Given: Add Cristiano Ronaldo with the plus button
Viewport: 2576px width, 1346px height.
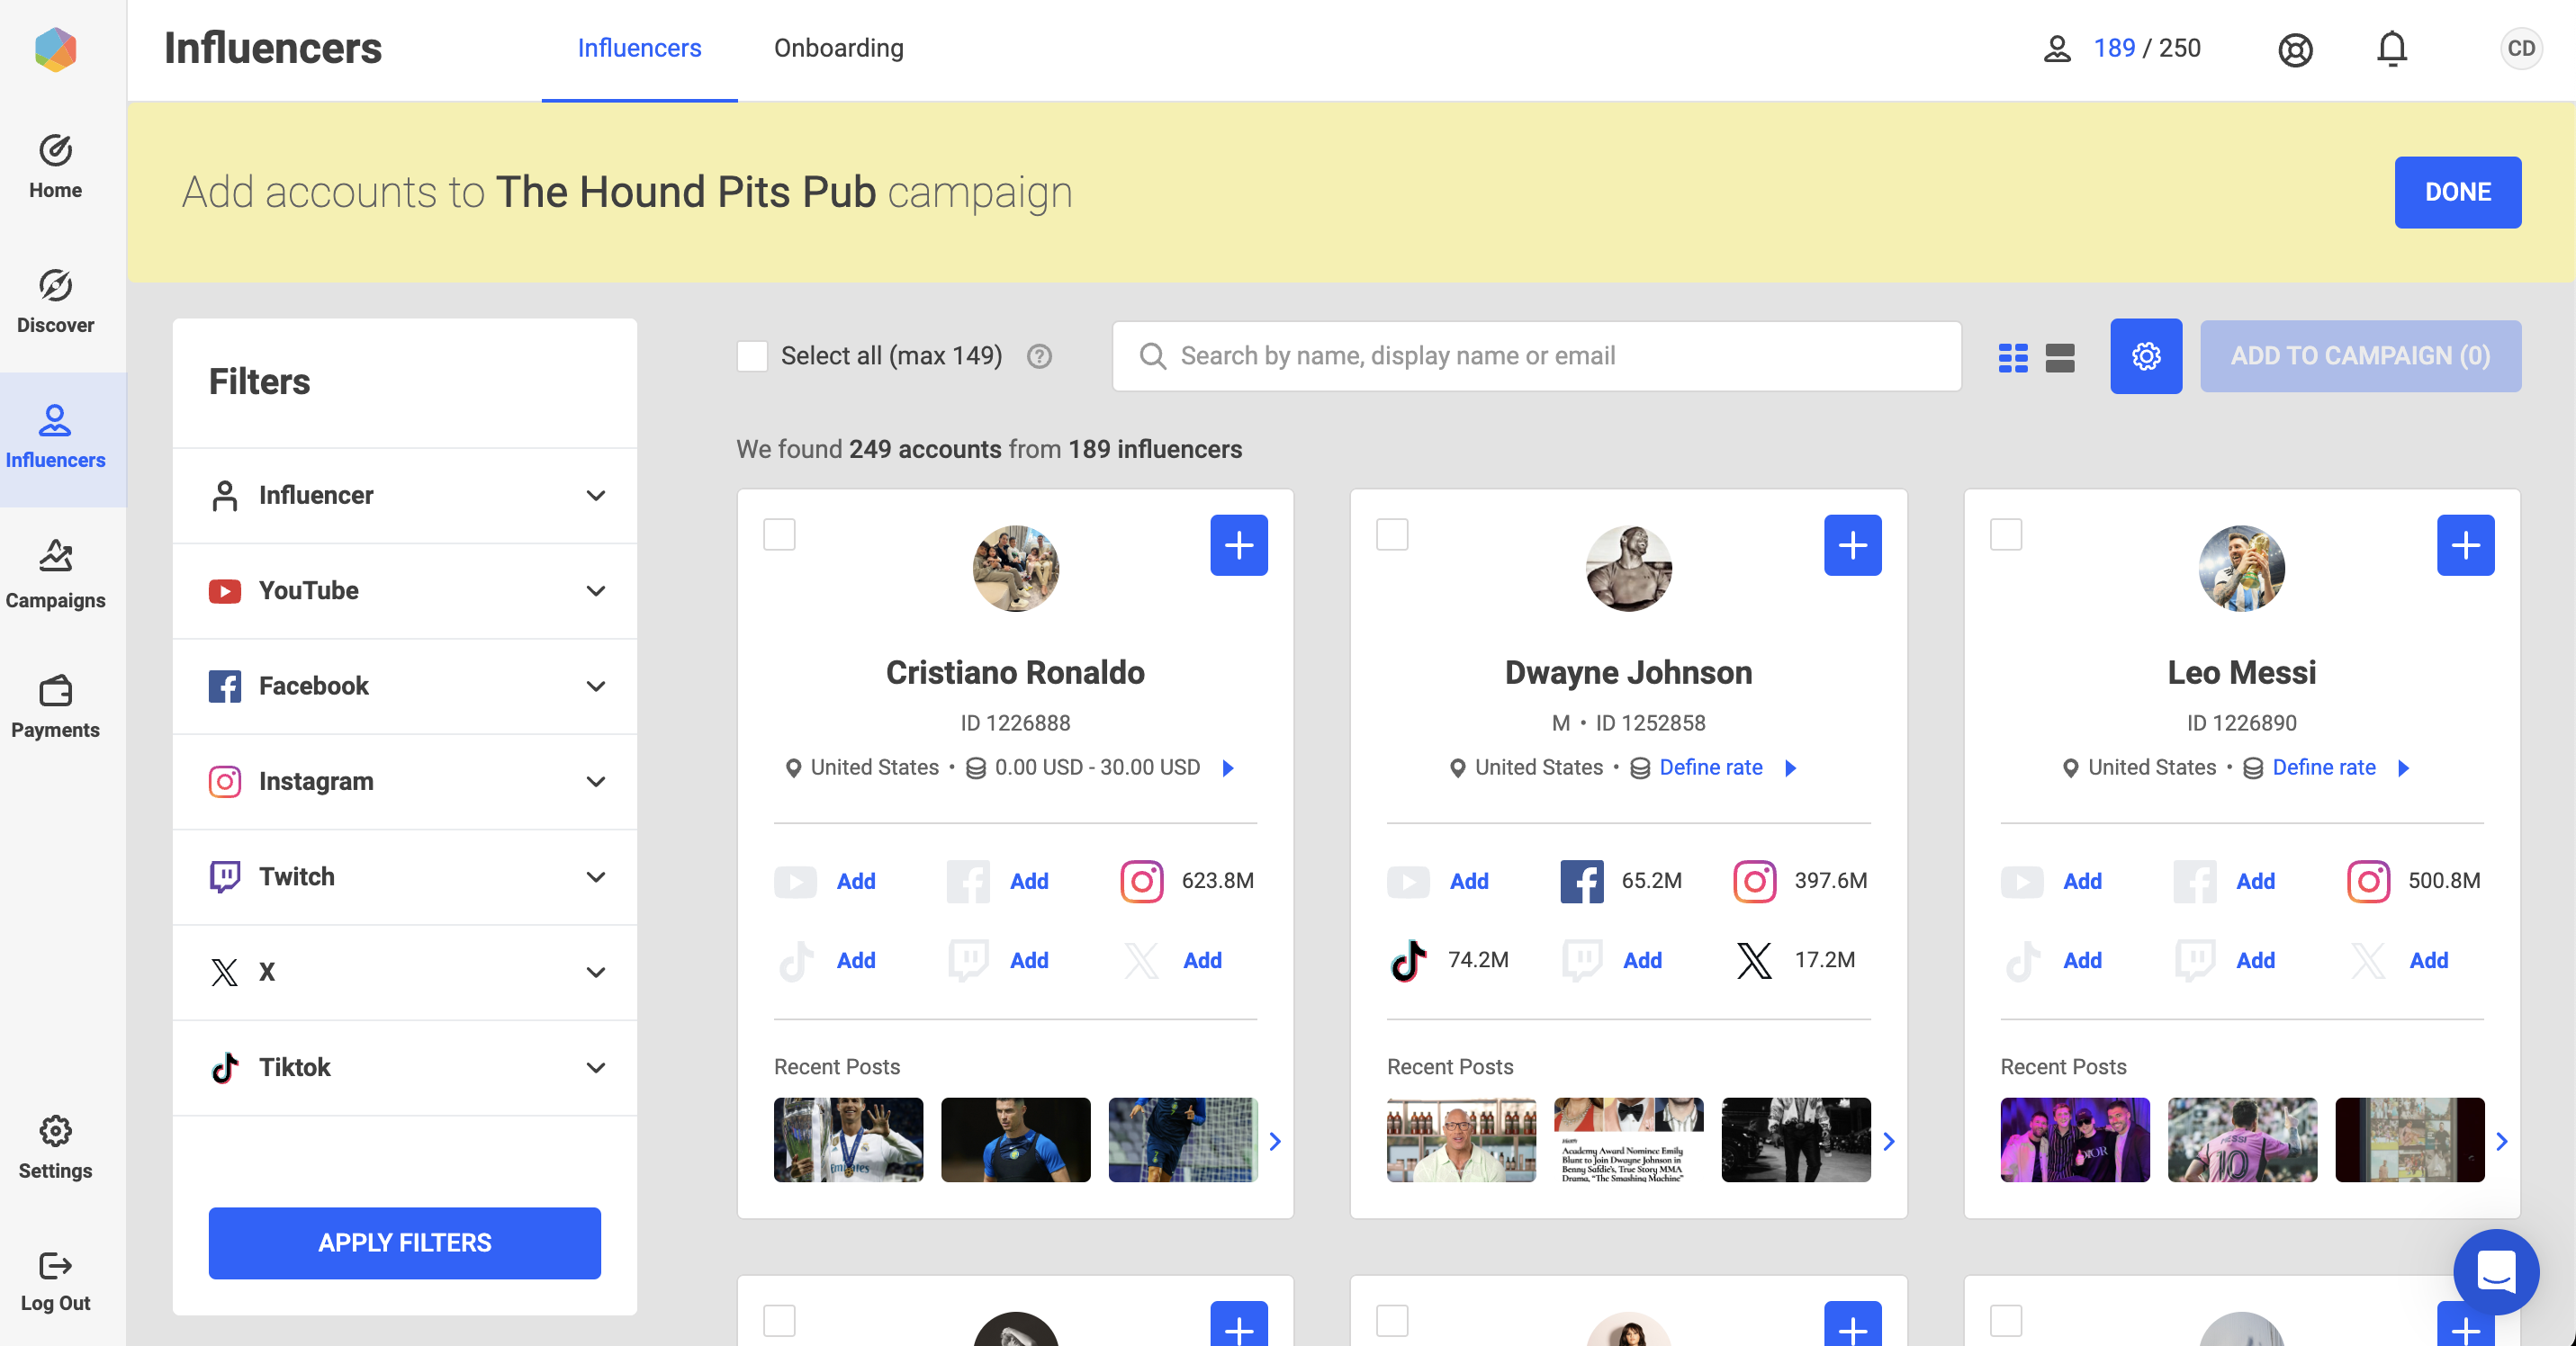Looking at the screenshot, I should (1239, 544).
